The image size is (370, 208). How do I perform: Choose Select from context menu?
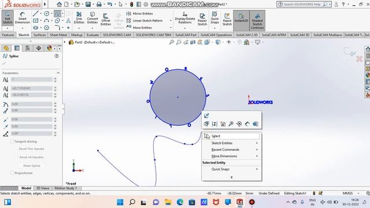tap(231, 136)
